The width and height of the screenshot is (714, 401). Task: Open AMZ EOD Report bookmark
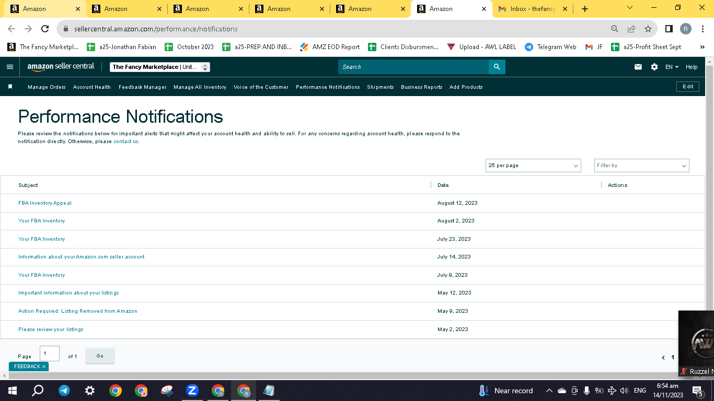point(330,47)
